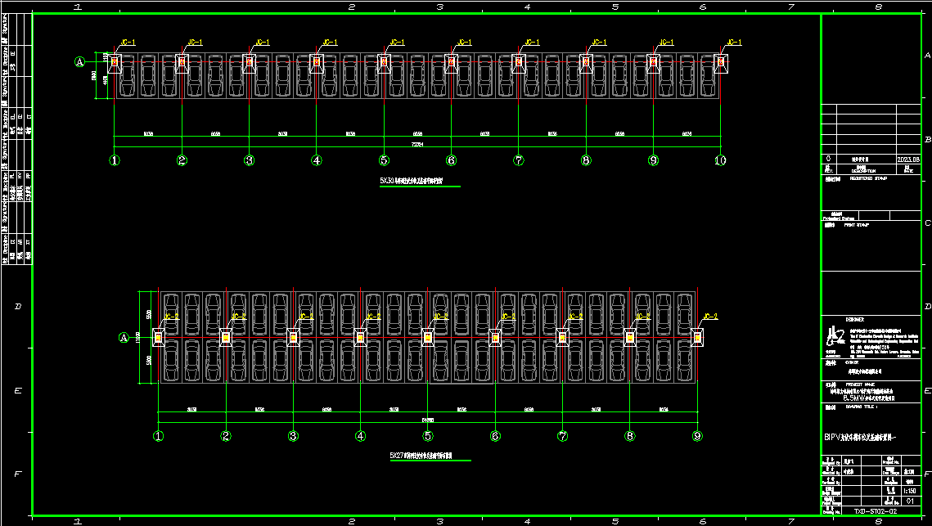The image size is (932, 526).
Task: Click the lower plan title starting with 5X27
Action: tap(421, 456)
